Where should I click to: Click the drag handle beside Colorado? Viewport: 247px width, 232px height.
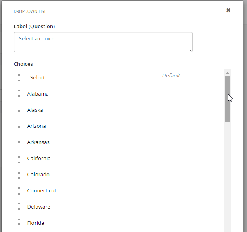coord(19,175)
